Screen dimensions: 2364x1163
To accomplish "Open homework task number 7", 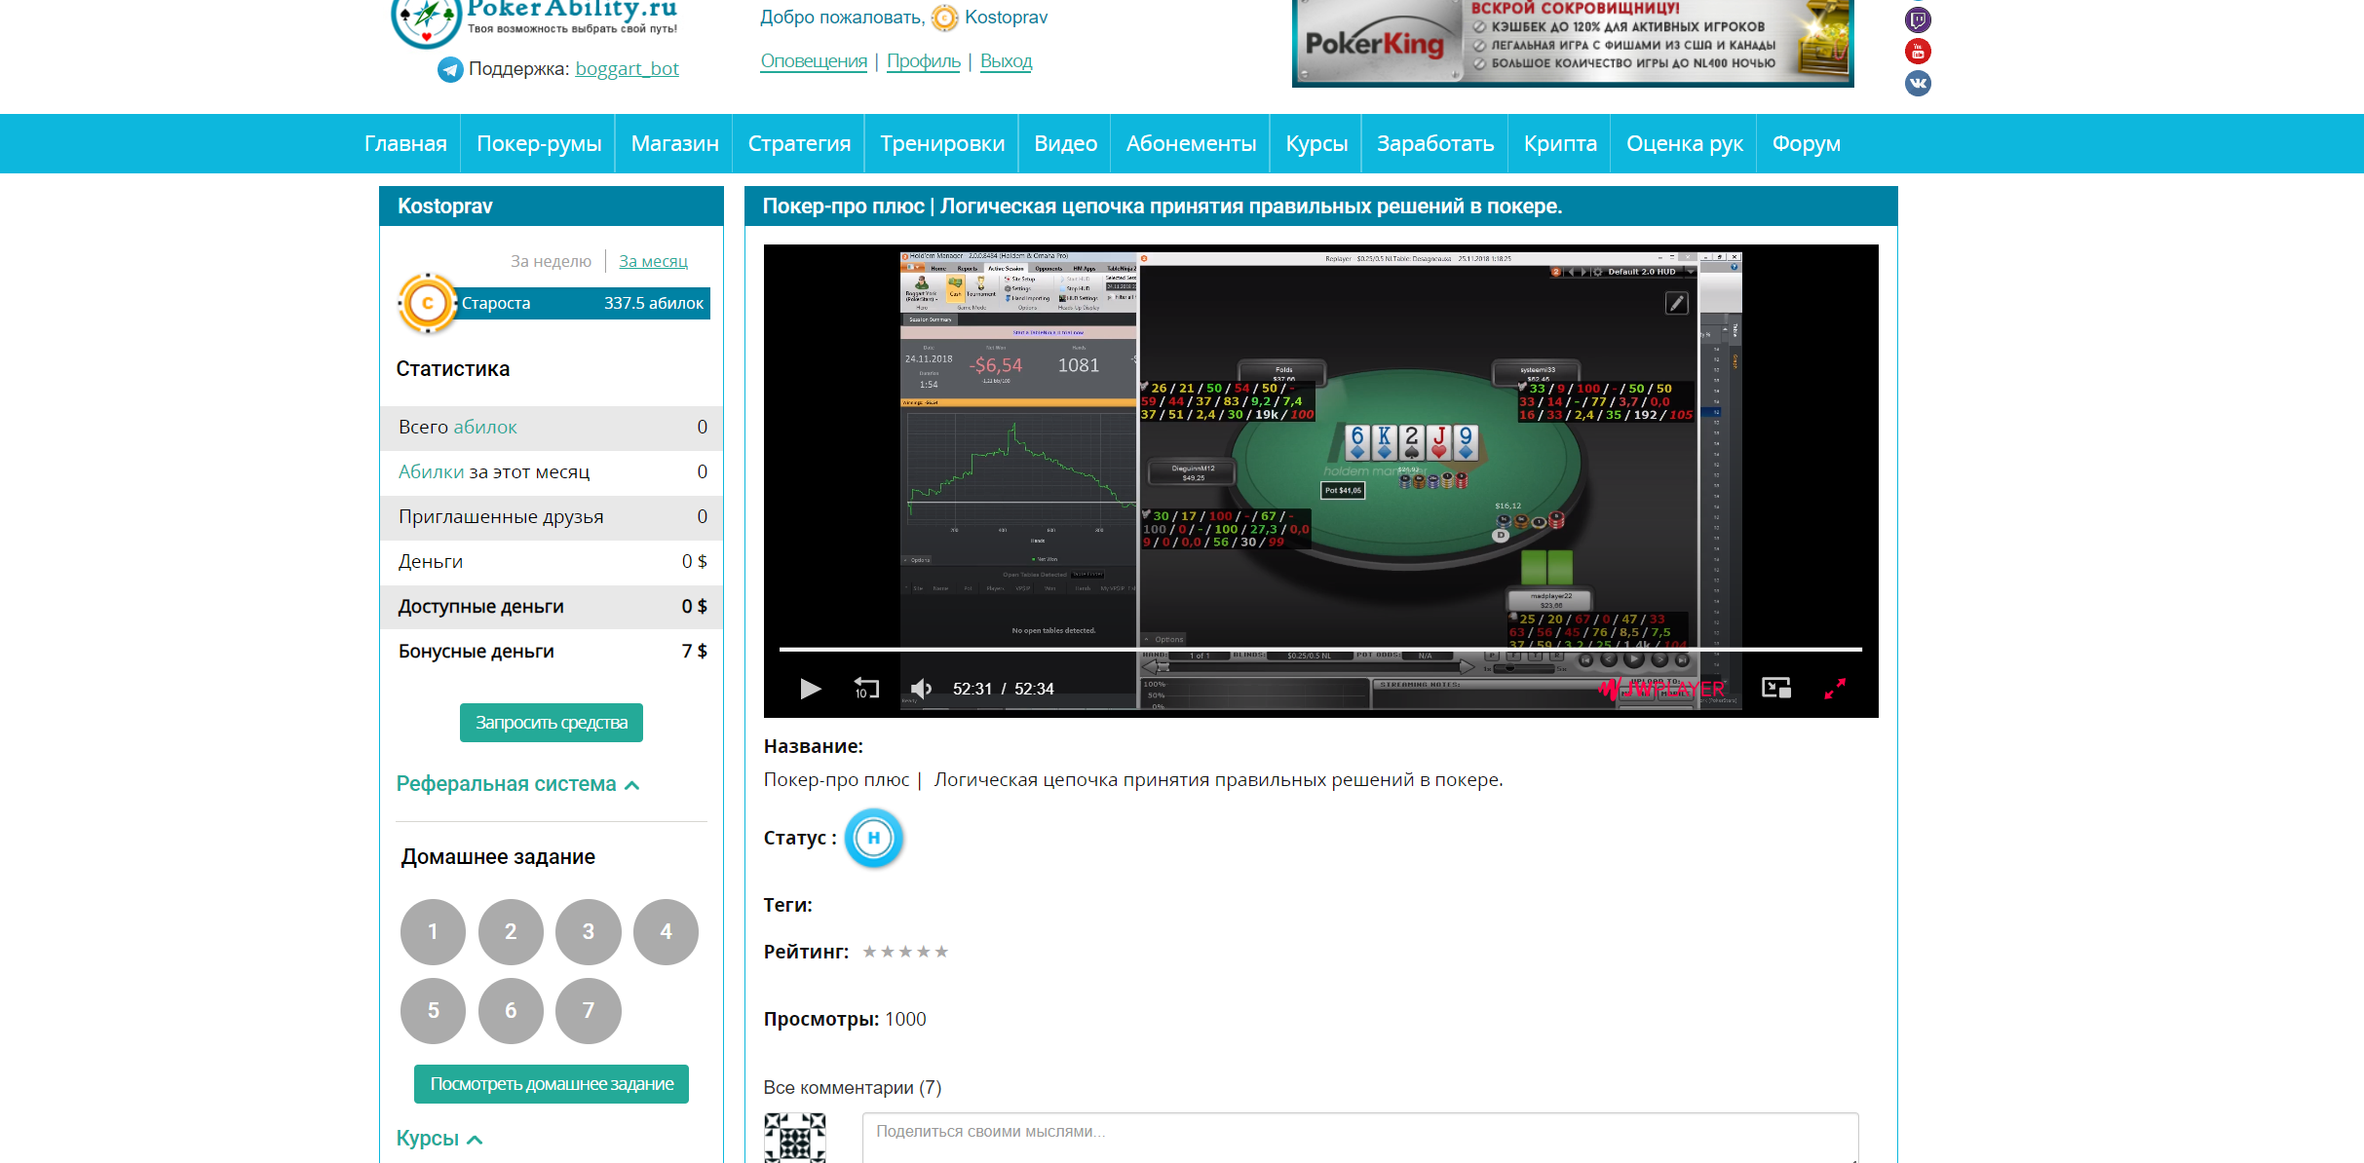I will click(589, 1011).
